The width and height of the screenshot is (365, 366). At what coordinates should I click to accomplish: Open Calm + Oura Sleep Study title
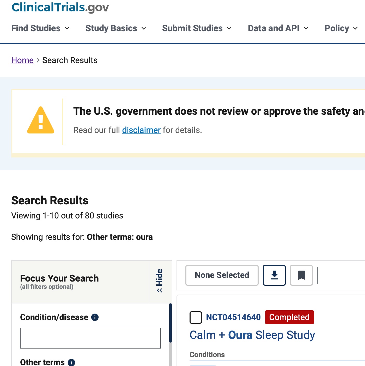coord(252,335)
